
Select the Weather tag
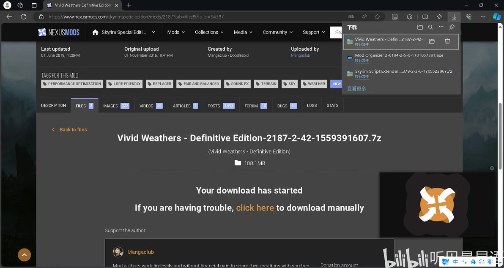(x=314, y=84)
